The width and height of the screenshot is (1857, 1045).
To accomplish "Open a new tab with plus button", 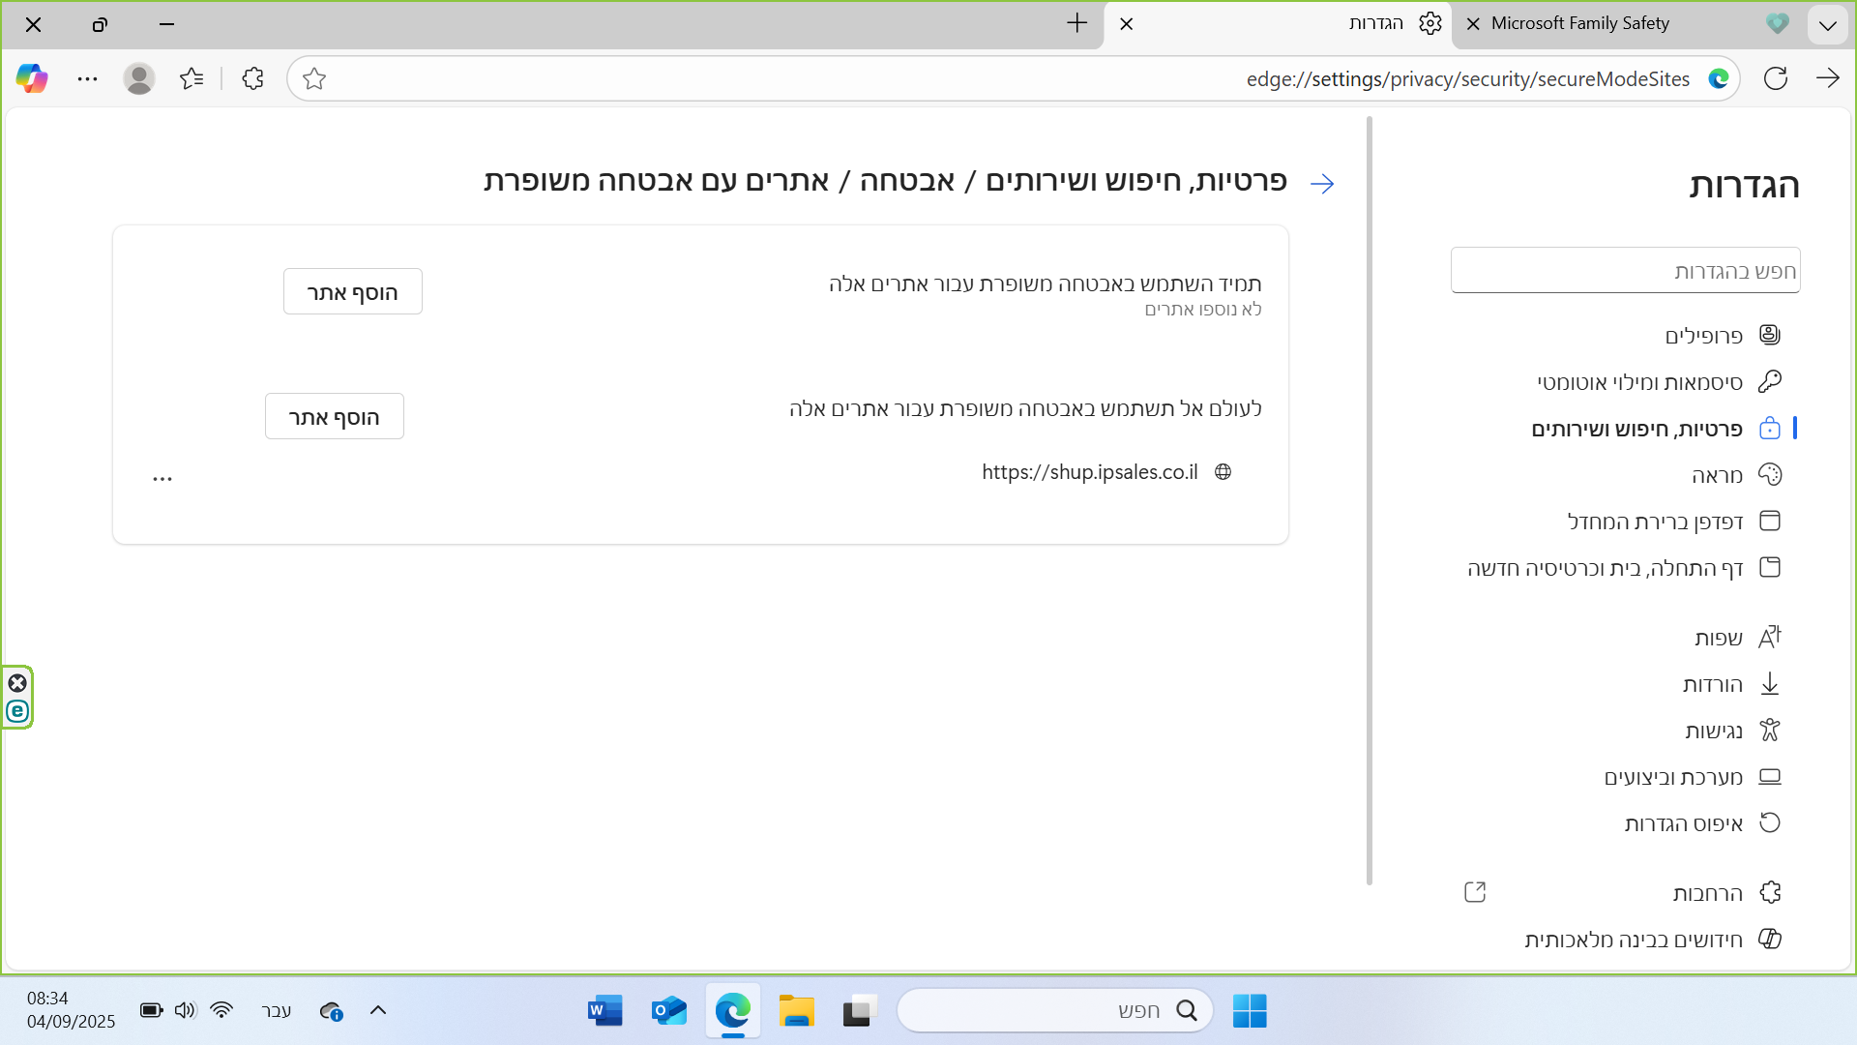I will (1076, 23).
